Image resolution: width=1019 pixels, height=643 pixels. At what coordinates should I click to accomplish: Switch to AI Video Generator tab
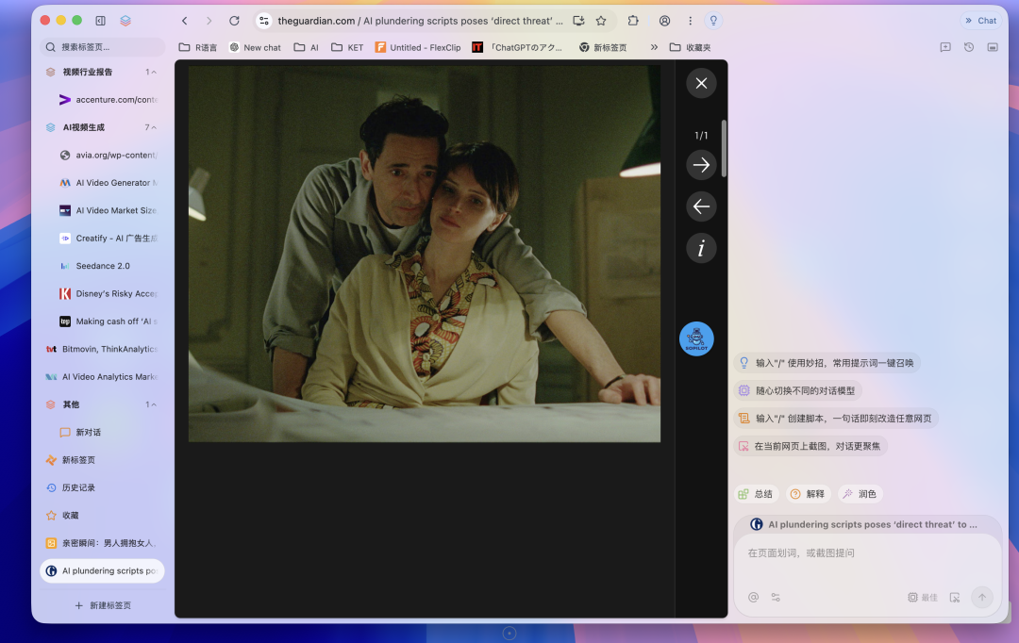pos(109,183)
